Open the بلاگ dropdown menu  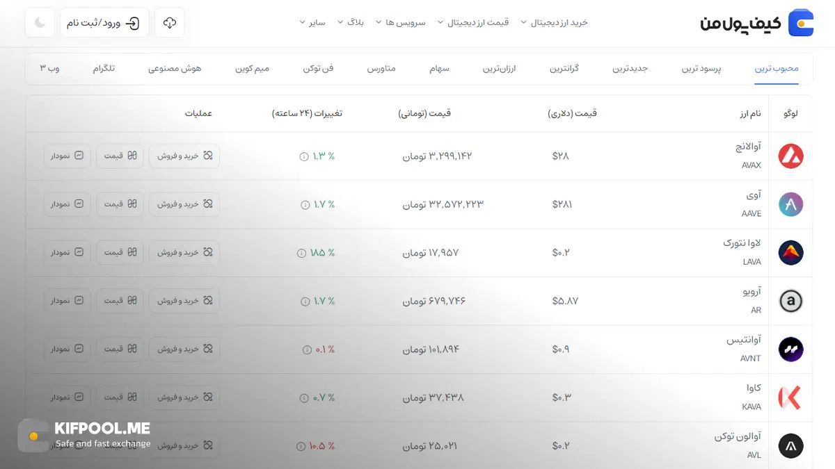pyautogui.click(x=350, y=22)
